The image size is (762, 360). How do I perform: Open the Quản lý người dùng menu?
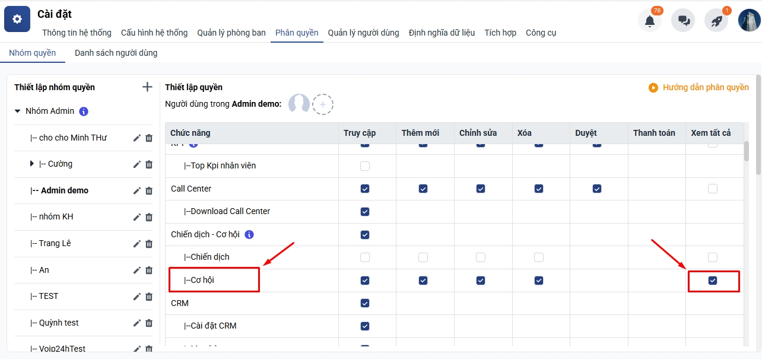363,33
